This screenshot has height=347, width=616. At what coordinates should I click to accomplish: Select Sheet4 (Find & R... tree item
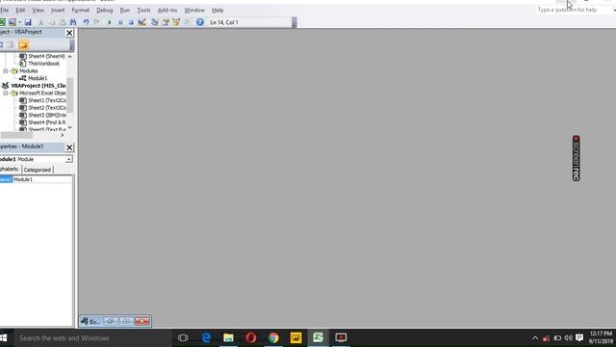tap(47, 122)
